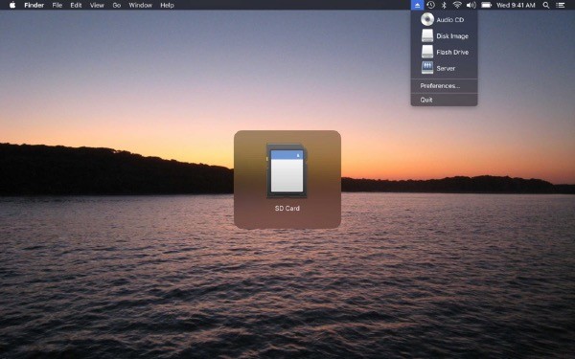Open the Wi-Fi status menu
Screen dimensions: 575x359
[457, 5]
